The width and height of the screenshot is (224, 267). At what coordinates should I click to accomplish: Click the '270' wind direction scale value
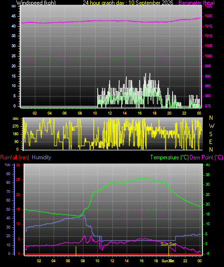pos(15,127)
